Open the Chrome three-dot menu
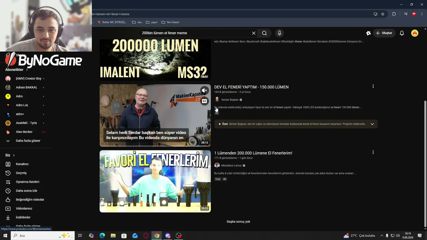Image resolution: width=427 pixels, height=240 pixels. (422, 14)
